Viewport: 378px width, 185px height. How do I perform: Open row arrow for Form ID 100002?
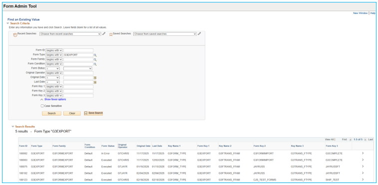click(363, 153)
